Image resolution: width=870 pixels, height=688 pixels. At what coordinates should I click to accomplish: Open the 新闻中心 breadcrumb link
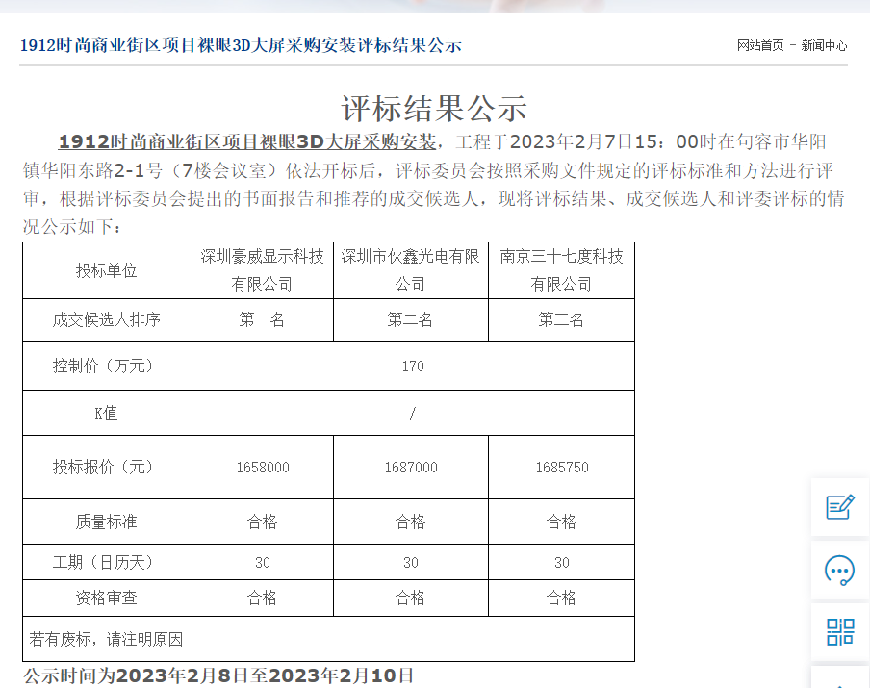[825, 45]
